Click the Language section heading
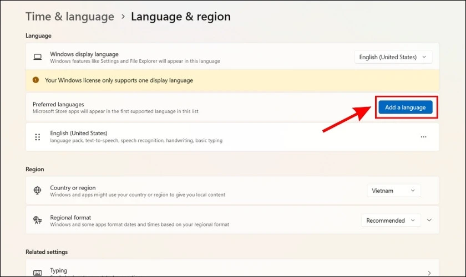Image resolution: width=466 pixels, height=277 pixels. (38, 35)
